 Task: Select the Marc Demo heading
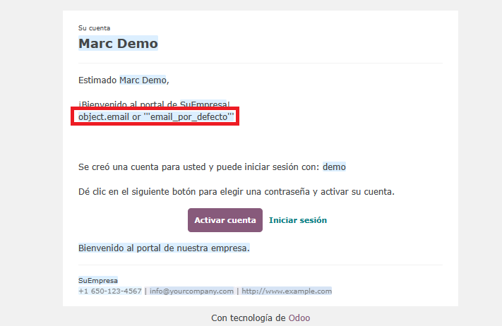118,43
